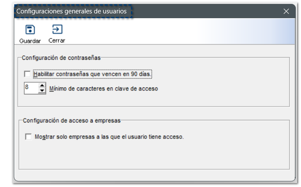Increase minimum characters with the up arrow
This screenshot has width=301, height=187.
click(x=42, y=86)
